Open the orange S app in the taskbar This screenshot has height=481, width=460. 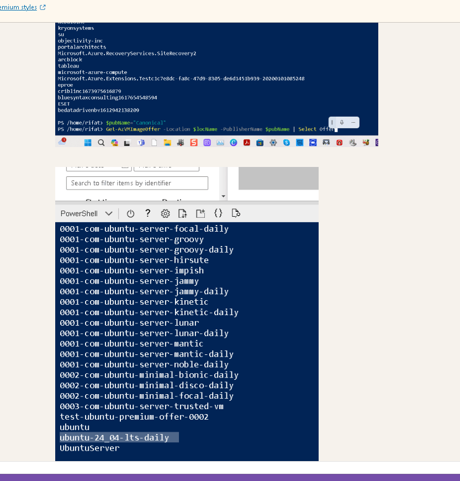coord(194,143)
